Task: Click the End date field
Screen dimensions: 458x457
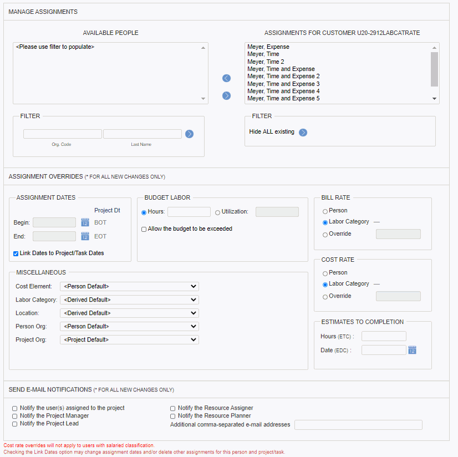Action: [54, 236]
